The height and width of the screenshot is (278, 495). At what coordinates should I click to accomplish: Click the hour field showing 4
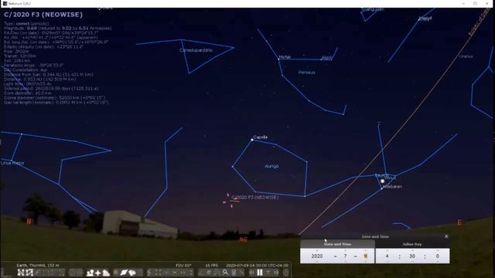tap(387, 256)
